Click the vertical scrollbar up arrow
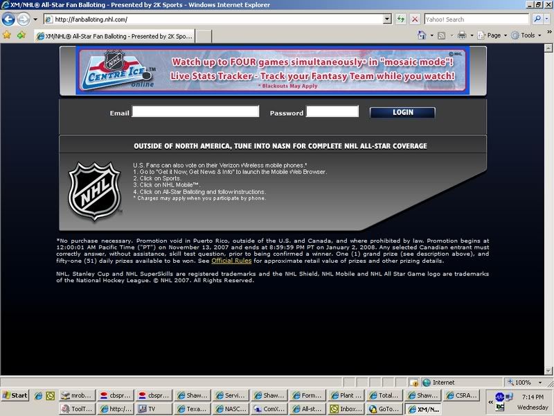The height and width of the screenshot is (416, 554). [x=548, y=48]
